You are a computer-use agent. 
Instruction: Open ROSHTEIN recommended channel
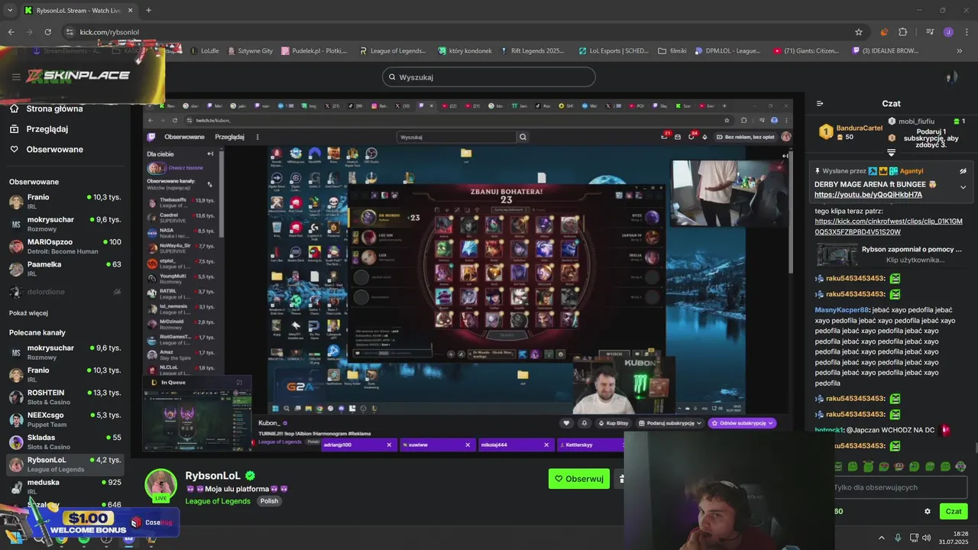click(65, 397)
